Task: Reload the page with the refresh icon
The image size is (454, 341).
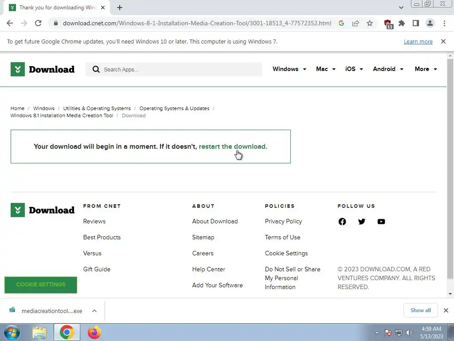Action: pyautogui.click(x=38, y=23)
